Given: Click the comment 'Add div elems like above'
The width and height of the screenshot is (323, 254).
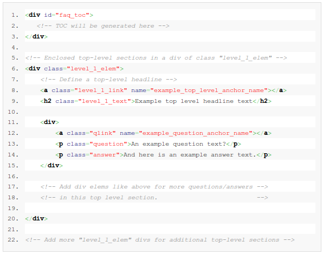Looking at the screenshot, I should [154, 187].
